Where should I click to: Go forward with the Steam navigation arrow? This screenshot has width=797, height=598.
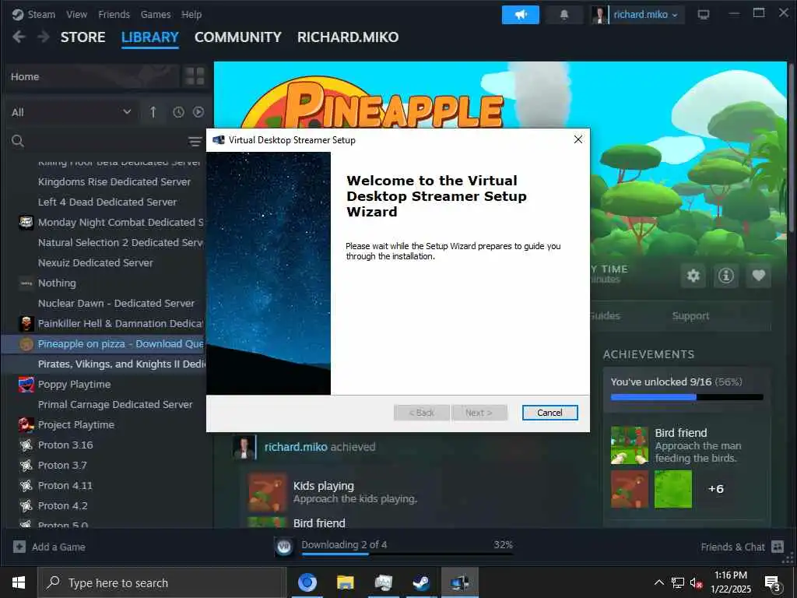44,37
